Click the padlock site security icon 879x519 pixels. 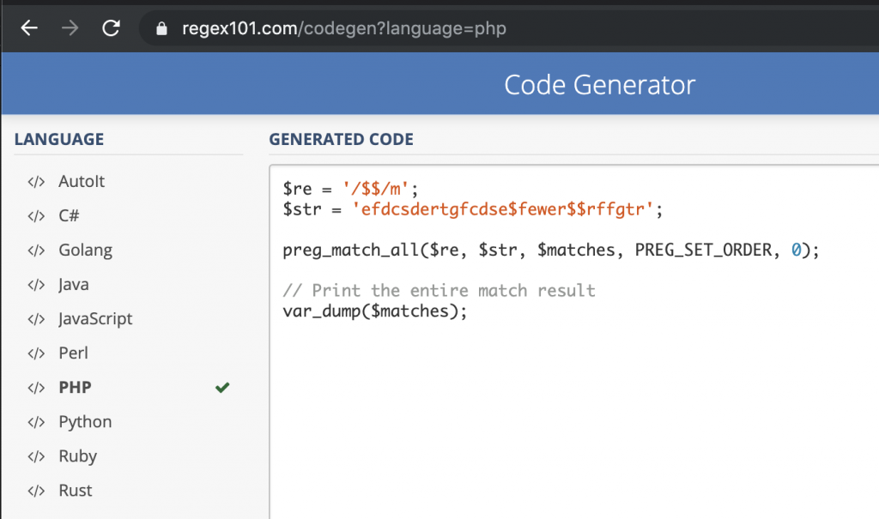[x=161, y=29]
